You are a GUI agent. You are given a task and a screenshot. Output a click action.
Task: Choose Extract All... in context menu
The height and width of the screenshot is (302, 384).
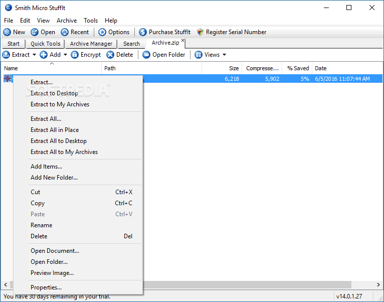point(78,119)
